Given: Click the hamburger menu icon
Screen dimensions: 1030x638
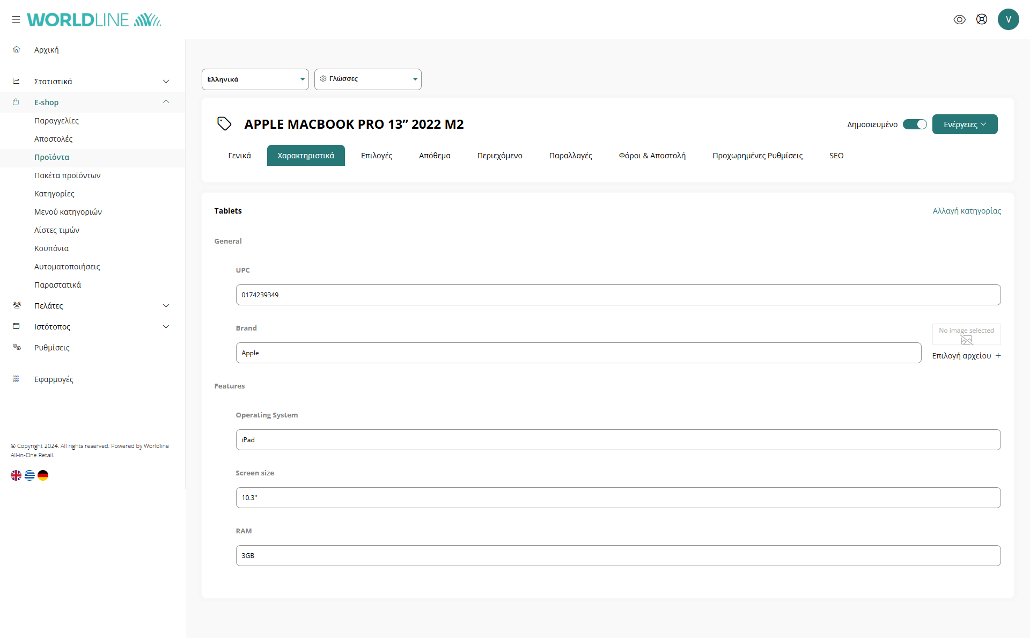Looking at the screenshot, I should point(16,19).
